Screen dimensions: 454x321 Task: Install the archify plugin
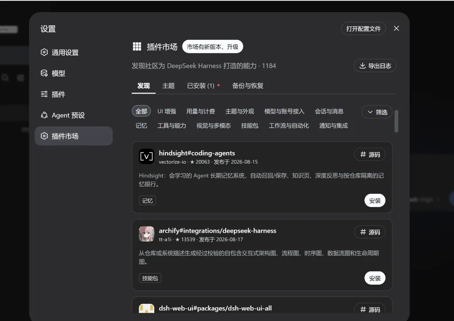[x=375, y=278]
